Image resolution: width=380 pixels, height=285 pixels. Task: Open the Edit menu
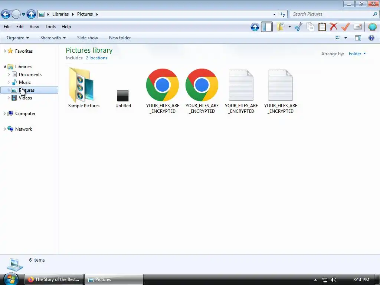click(x=20, y=27)
